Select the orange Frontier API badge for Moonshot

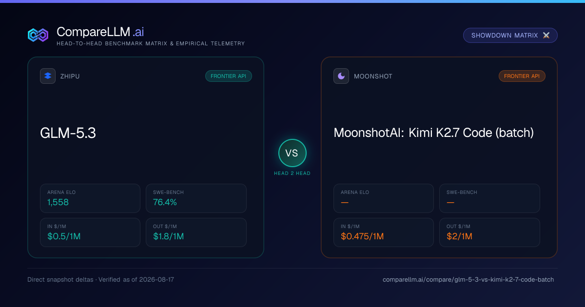point(522,76)
